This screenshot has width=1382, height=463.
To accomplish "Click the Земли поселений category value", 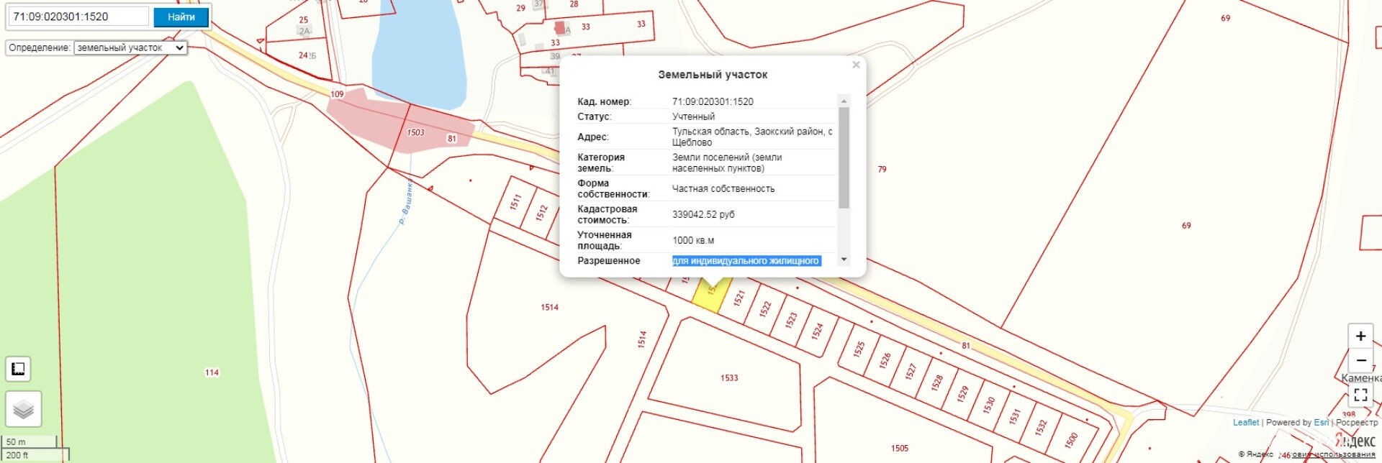I will (727, 162).
